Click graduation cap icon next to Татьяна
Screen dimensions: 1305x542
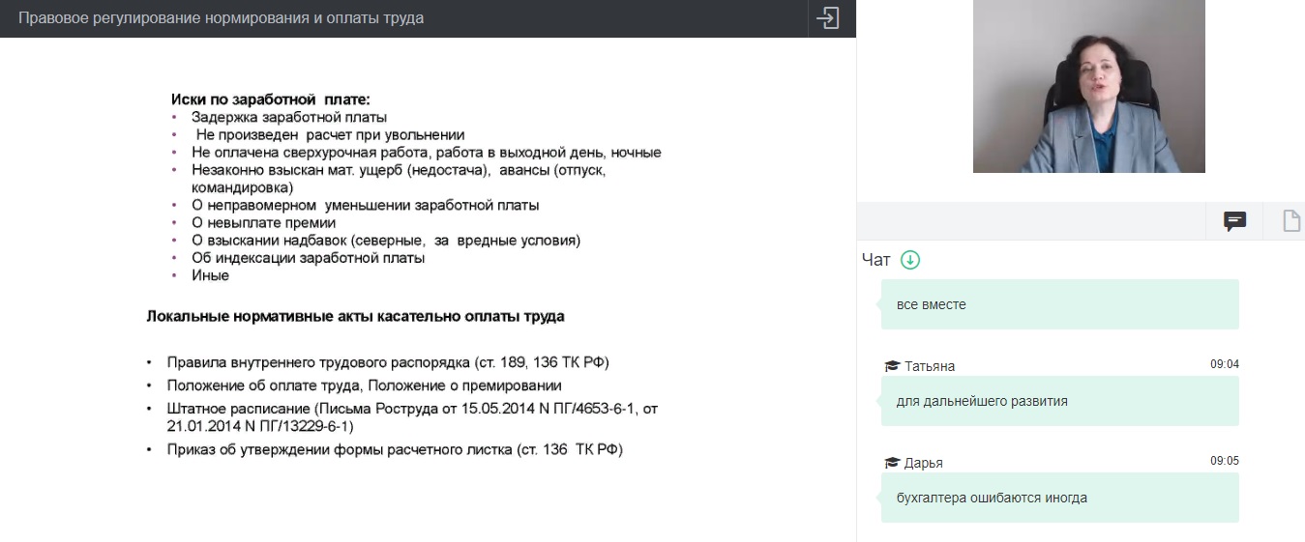892,366
